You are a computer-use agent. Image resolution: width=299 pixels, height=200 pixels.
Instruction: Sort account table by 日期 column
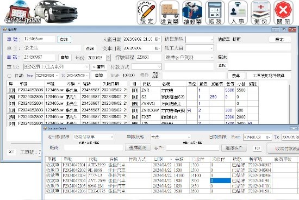pyautogui.click(x=162, y=159)
